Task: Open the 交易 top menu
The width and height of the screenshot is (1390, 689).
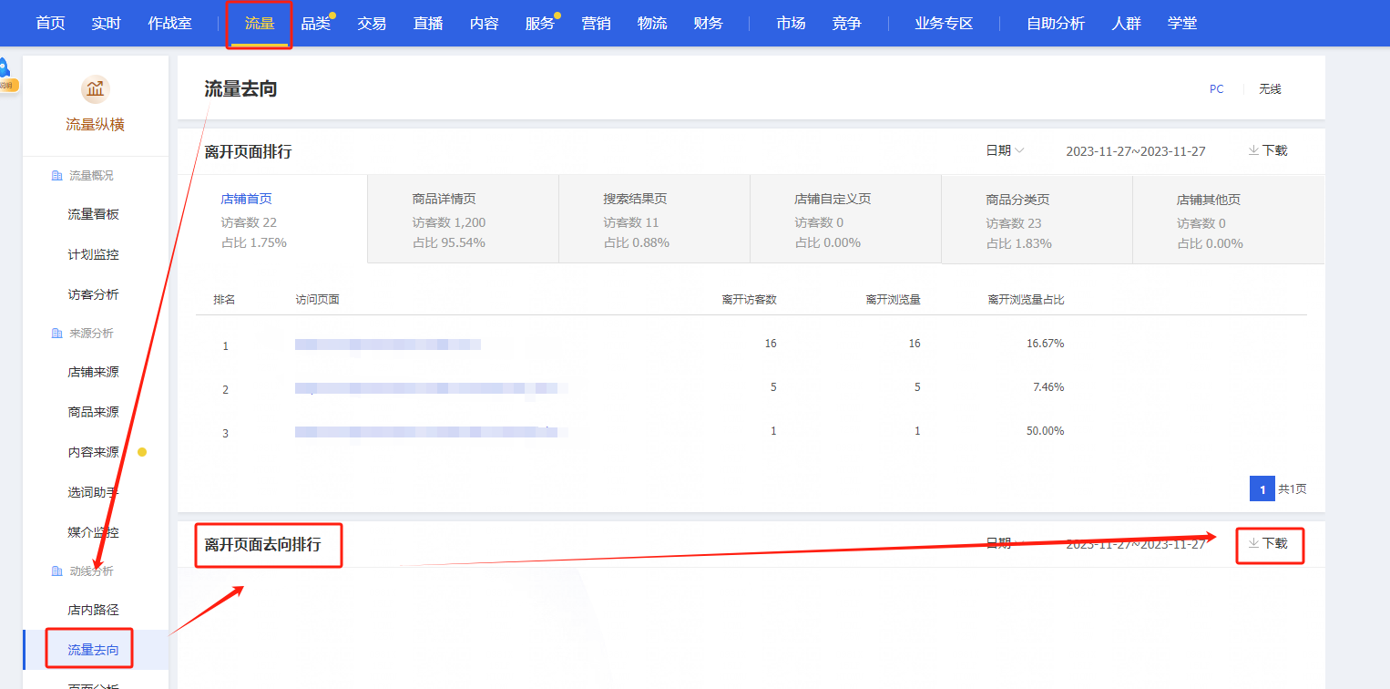Action: [372, 24]
